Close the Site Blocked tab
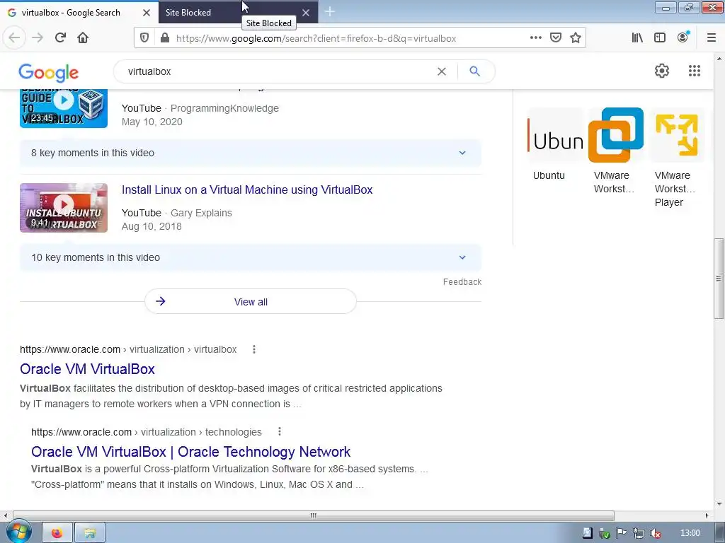Image resolution: width=725 pixels, height=543 pixels. click(x=306, y=13)
